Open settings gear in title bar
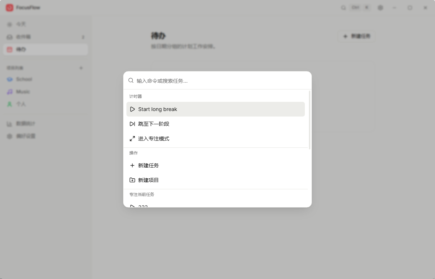The image size is (435, 279). pyautogui.click(x=380, y=8)
